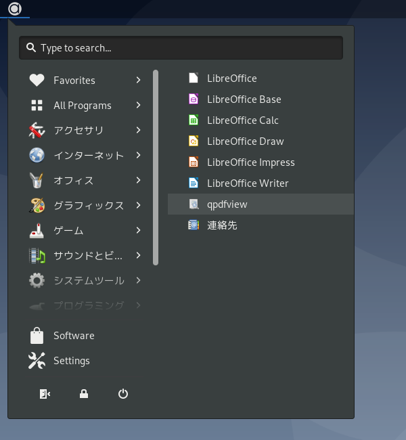Click the サウンドとビ... film and music icon

[37, 256]
